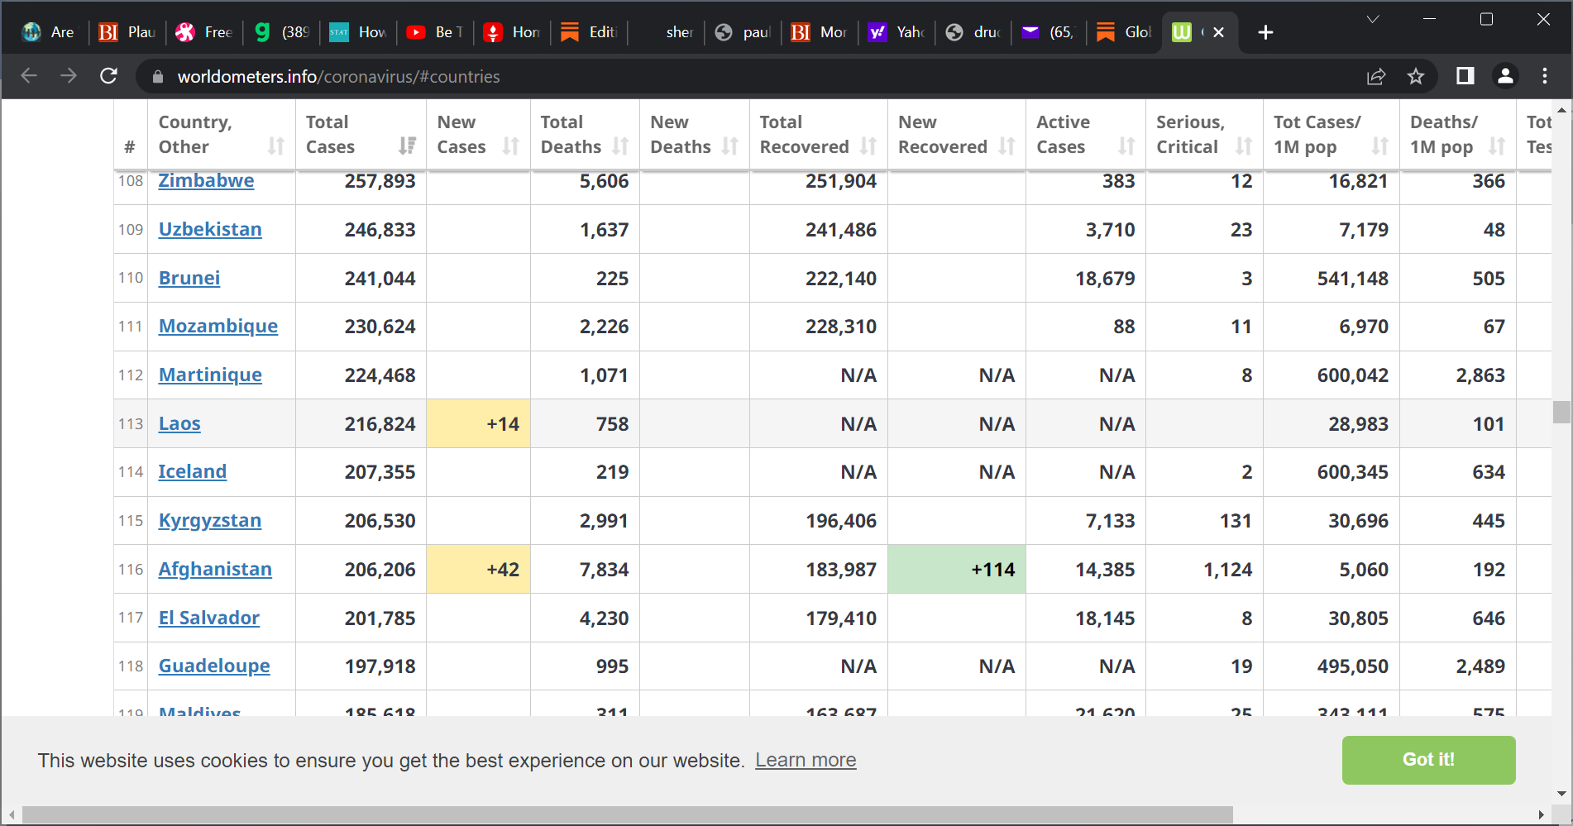This screenshot has width=1573, height=826.
Task: Bookmark this page with star
Action: point(1416,76)
